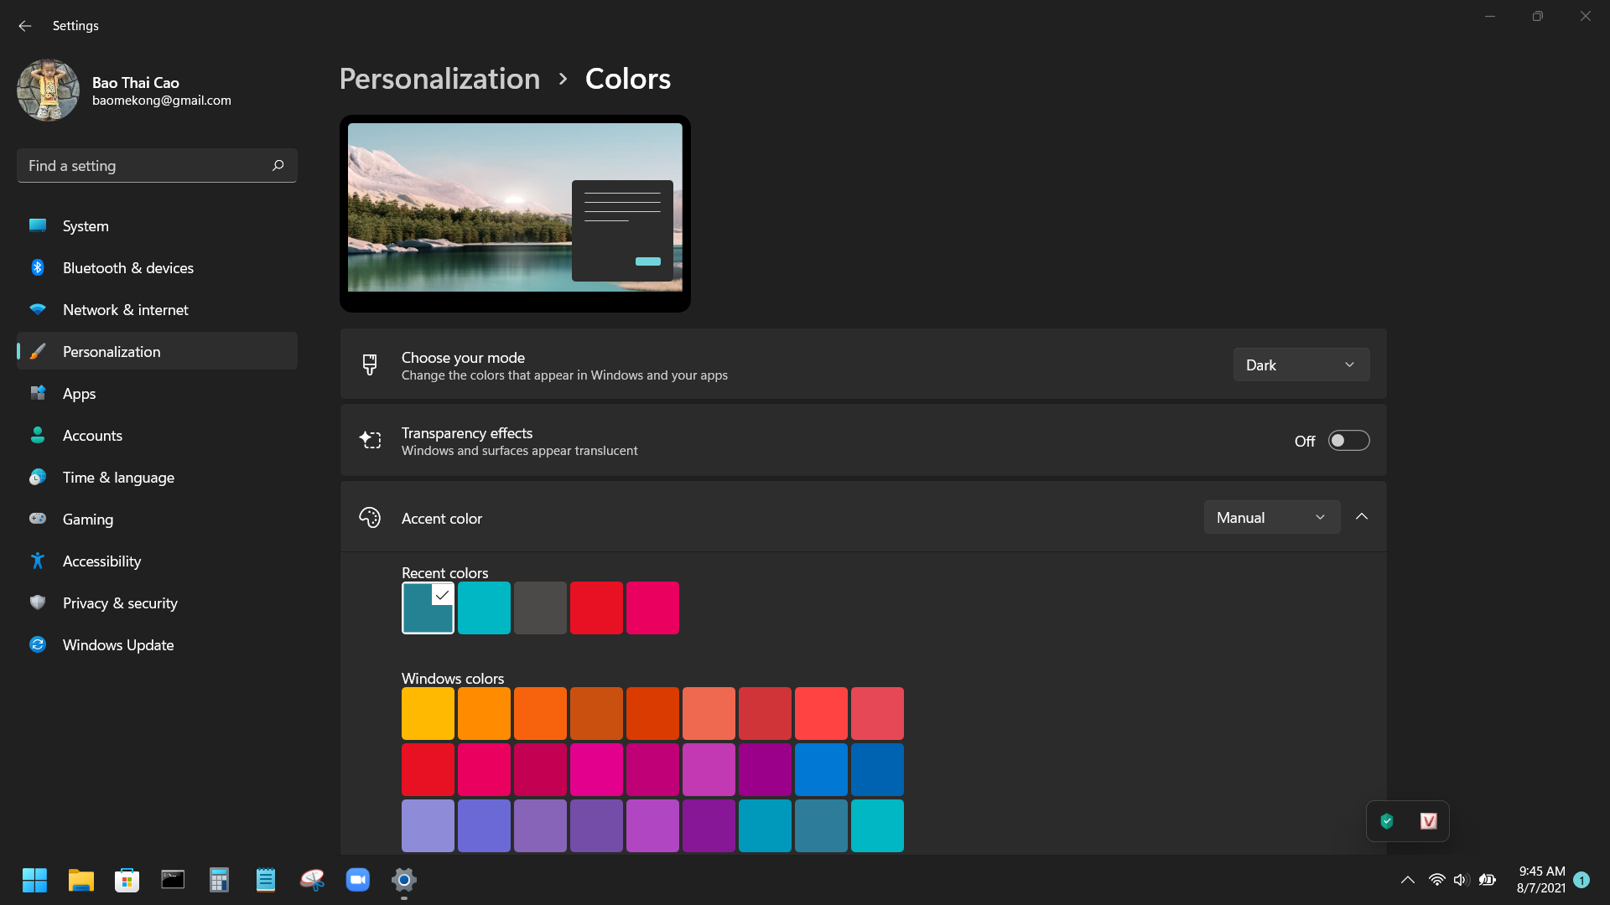Open Accessibility settings
The height and width of the screenshot is (905, 1610).
[x=157, y=561]
